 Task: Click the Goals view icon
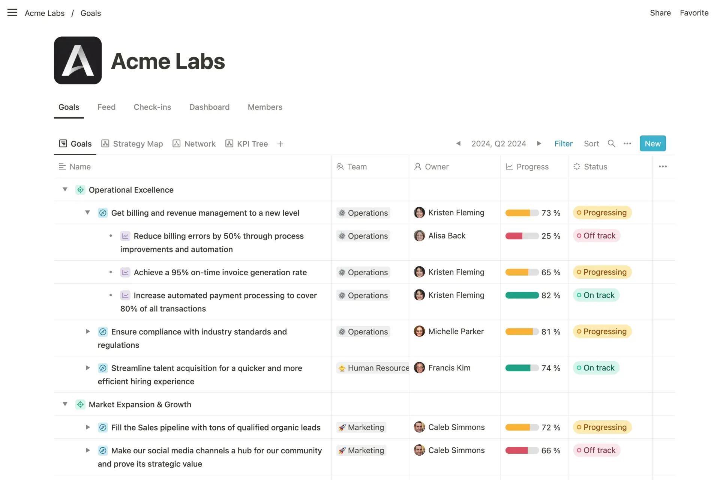(62, 143)
